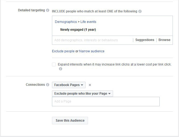179x137 pixels.
Task: Remove Facebook Pages connection with X icon
Action: tap(90, 85)
